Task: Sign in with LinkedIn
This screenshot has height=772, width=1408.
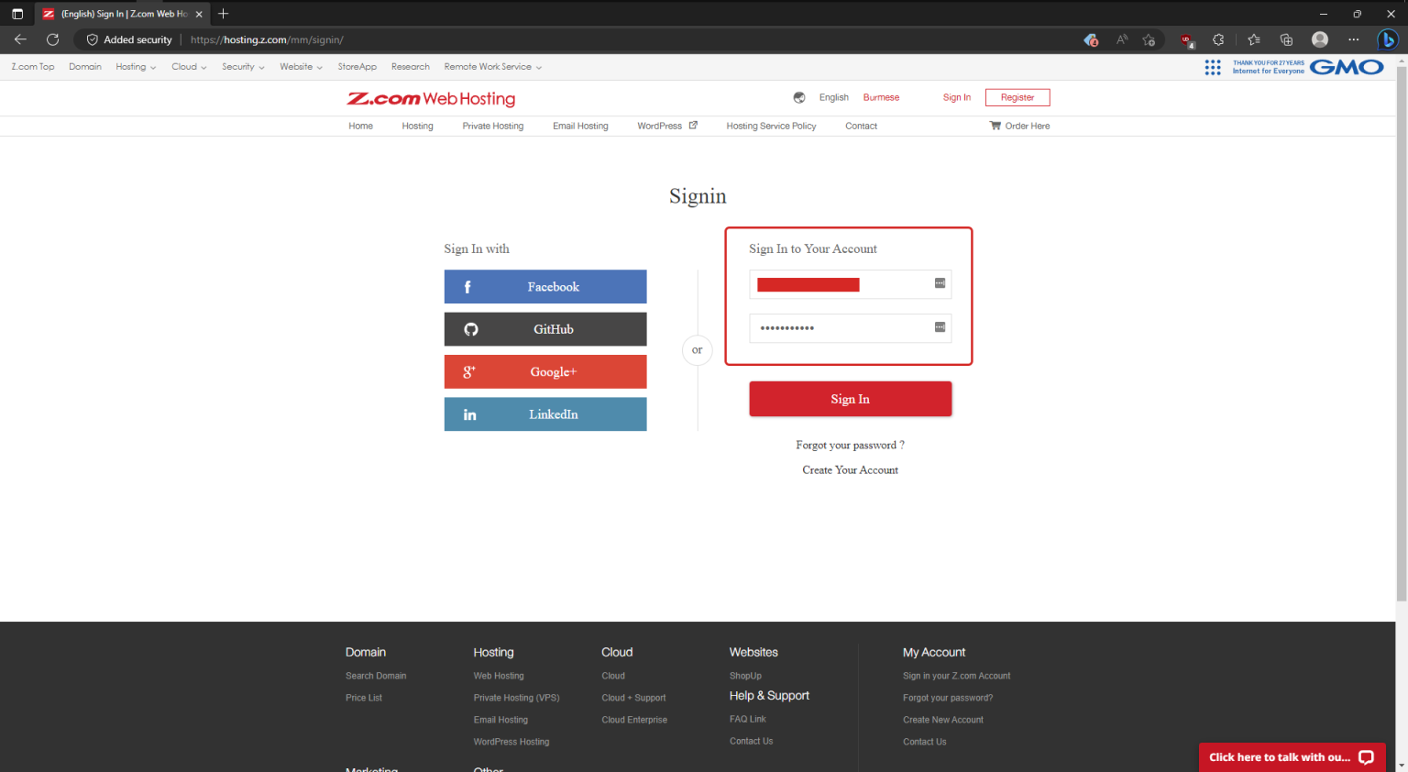Action: coord(545,414)
